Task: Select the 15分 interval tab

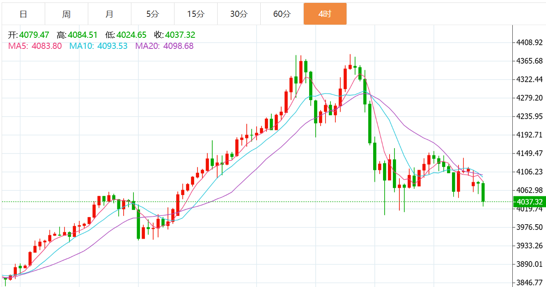Action: (x=195, y=14)
